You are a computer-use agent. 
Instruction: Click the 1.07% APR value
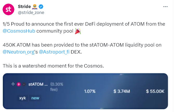pyautogui.click(x=90, y=91)
